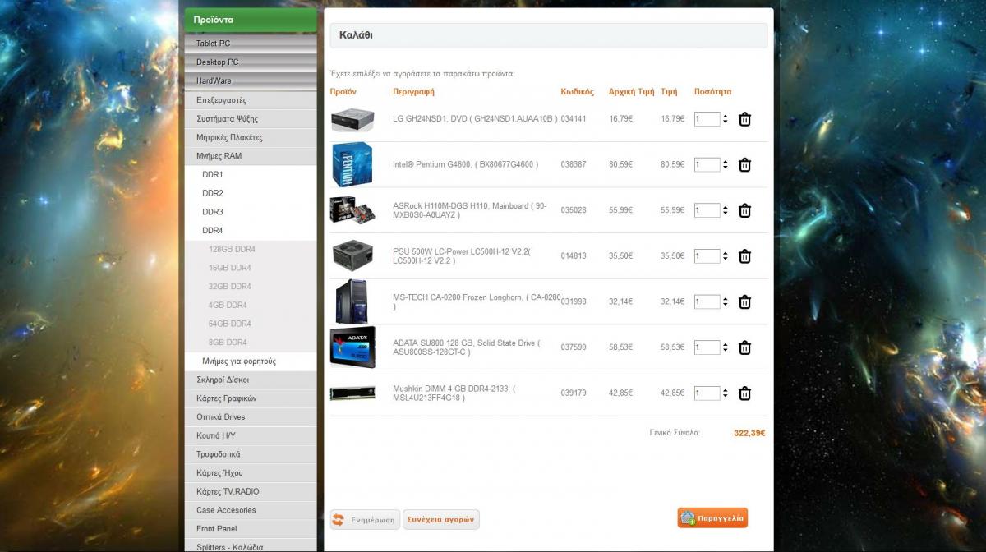Image resolution: width=986 pixels, height=552 pixels.
Task: Click Συνέχεια αγορών continue shopping button
Action: click(x=441, y=519)
